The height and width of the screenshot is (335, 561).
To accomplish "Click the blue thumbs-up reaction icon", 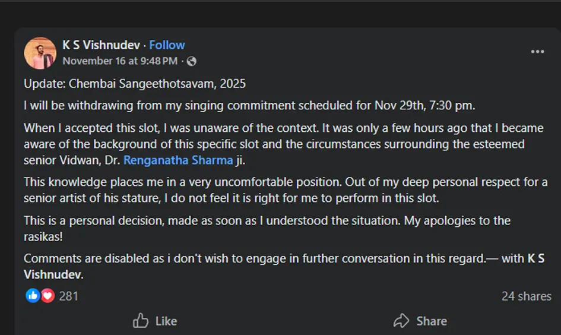I will click(x=33, y=295).
